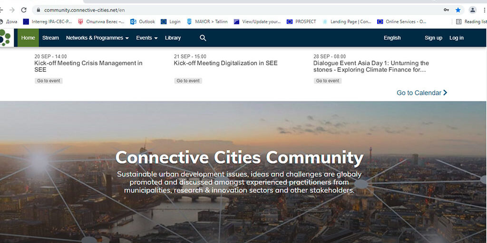Go to event for Crisis Management meeting
This screenshot has width=487, height=243.
[49, 81]
